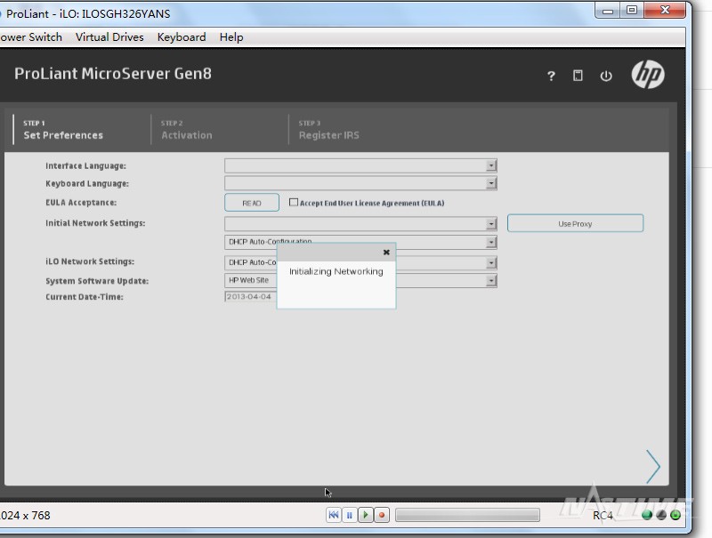Click the ProLiant MicroServer Gen8 title

(x=113, y=74)
